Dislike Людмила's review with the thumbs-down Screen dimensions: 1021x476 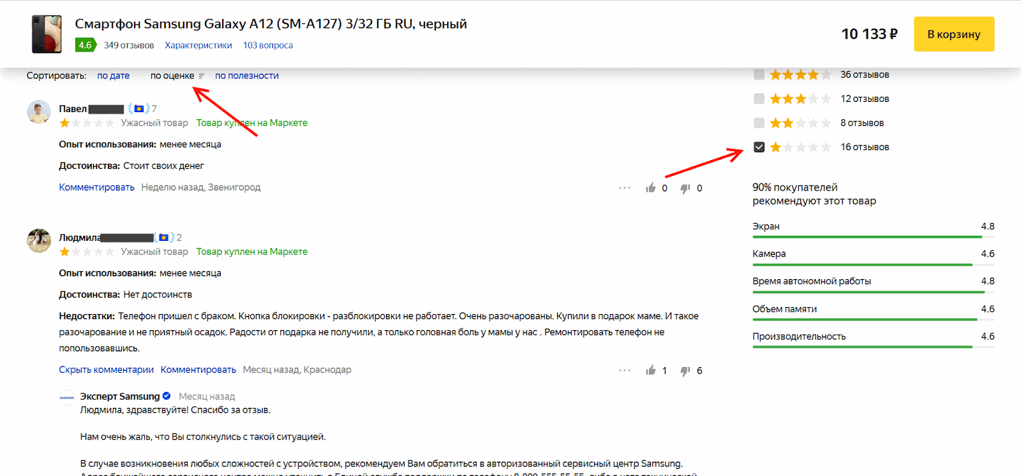[x=685, y=371]
